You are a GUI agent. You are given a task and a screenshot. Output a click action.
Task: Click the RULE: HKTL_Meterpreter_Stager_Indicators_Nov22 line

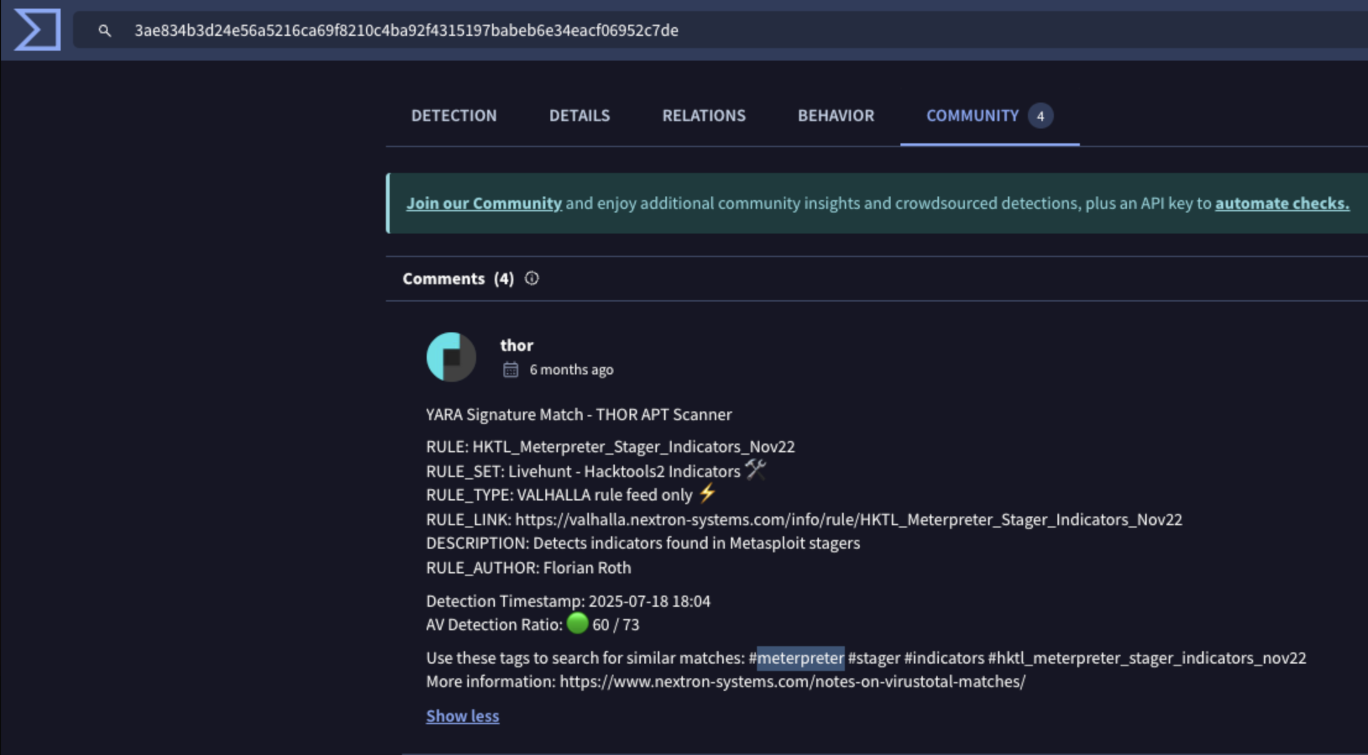pos(610,447)
